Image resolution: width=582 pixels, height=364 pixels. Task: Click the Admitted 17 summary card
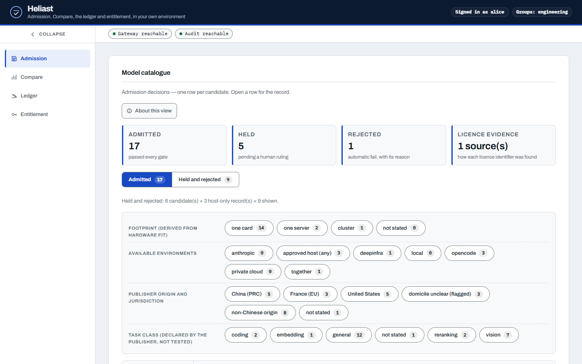(174, 145)
